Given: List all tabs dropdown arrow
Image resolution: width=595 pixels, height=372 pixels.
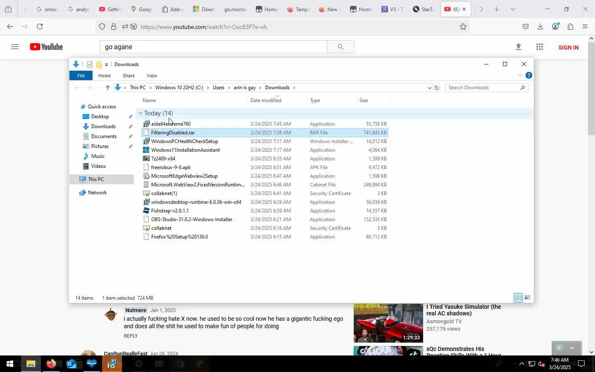Looking at the screenshot, I should 513,9.
